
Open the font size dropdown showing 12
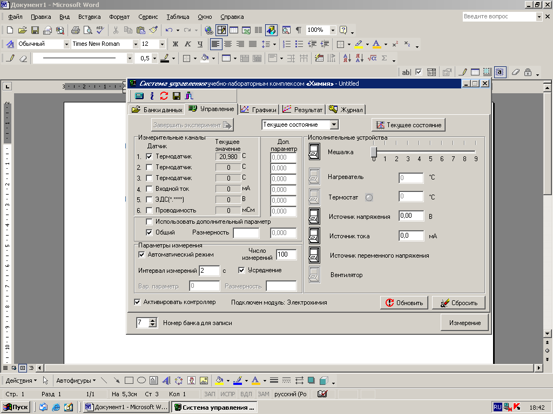point(162,44)
